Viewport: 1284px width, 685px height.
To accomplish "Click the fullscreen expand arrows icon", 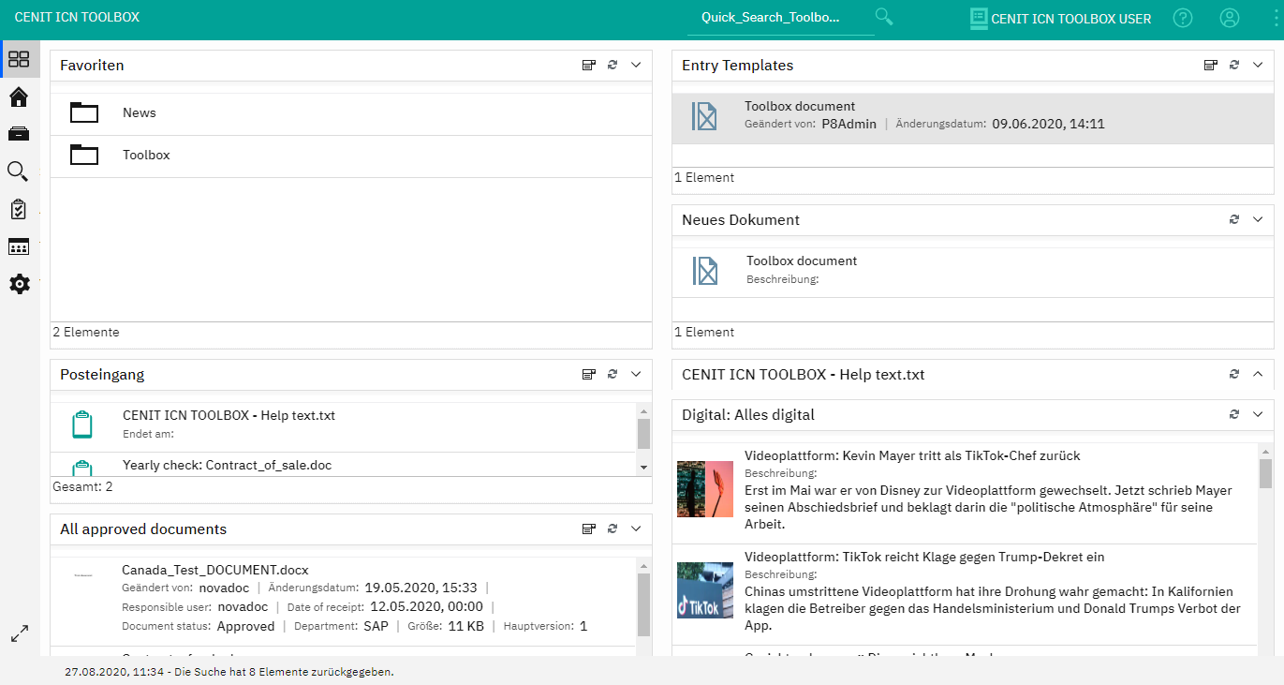I will click(19, 633).
